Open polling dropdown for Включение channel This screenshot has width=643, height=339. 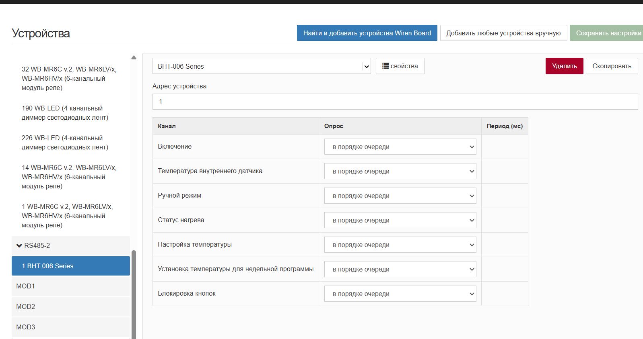400,147
